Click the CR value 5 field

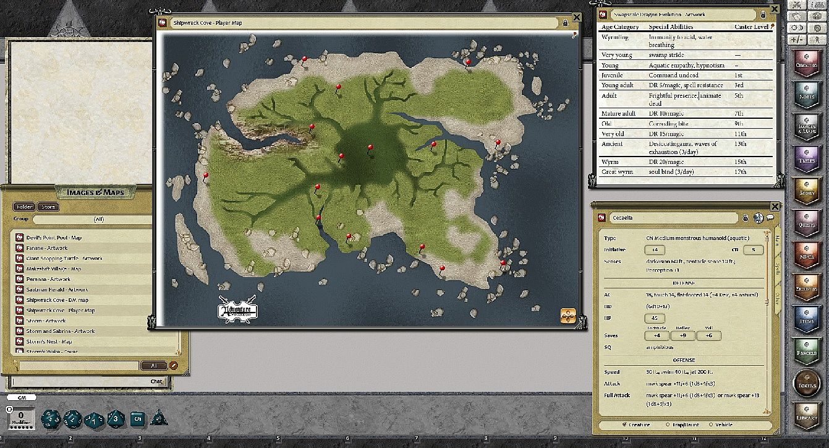click(753, 250)
